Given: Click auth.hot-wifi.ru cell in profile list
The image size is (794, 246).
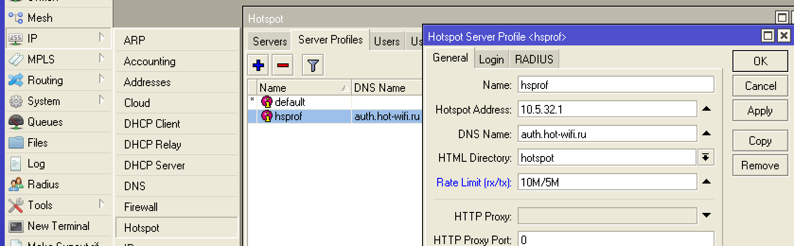Looking at the screenshot, I should tap(387, 116).
